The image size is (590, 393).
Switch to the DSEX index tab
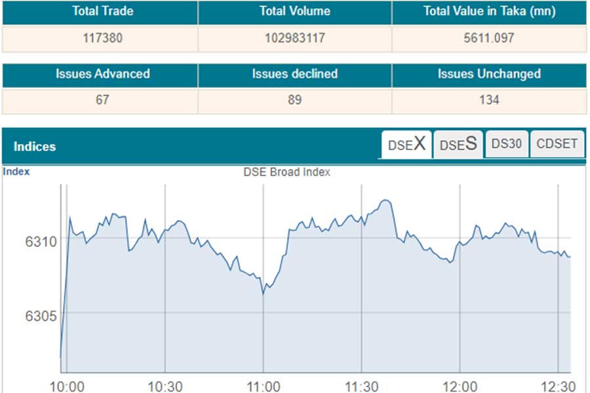click(x=406, y=145)
